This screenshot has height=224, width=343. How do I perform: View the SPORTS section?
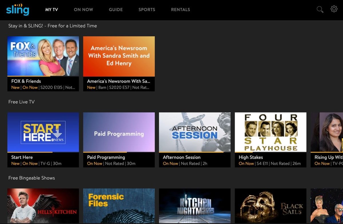[147, 9]
